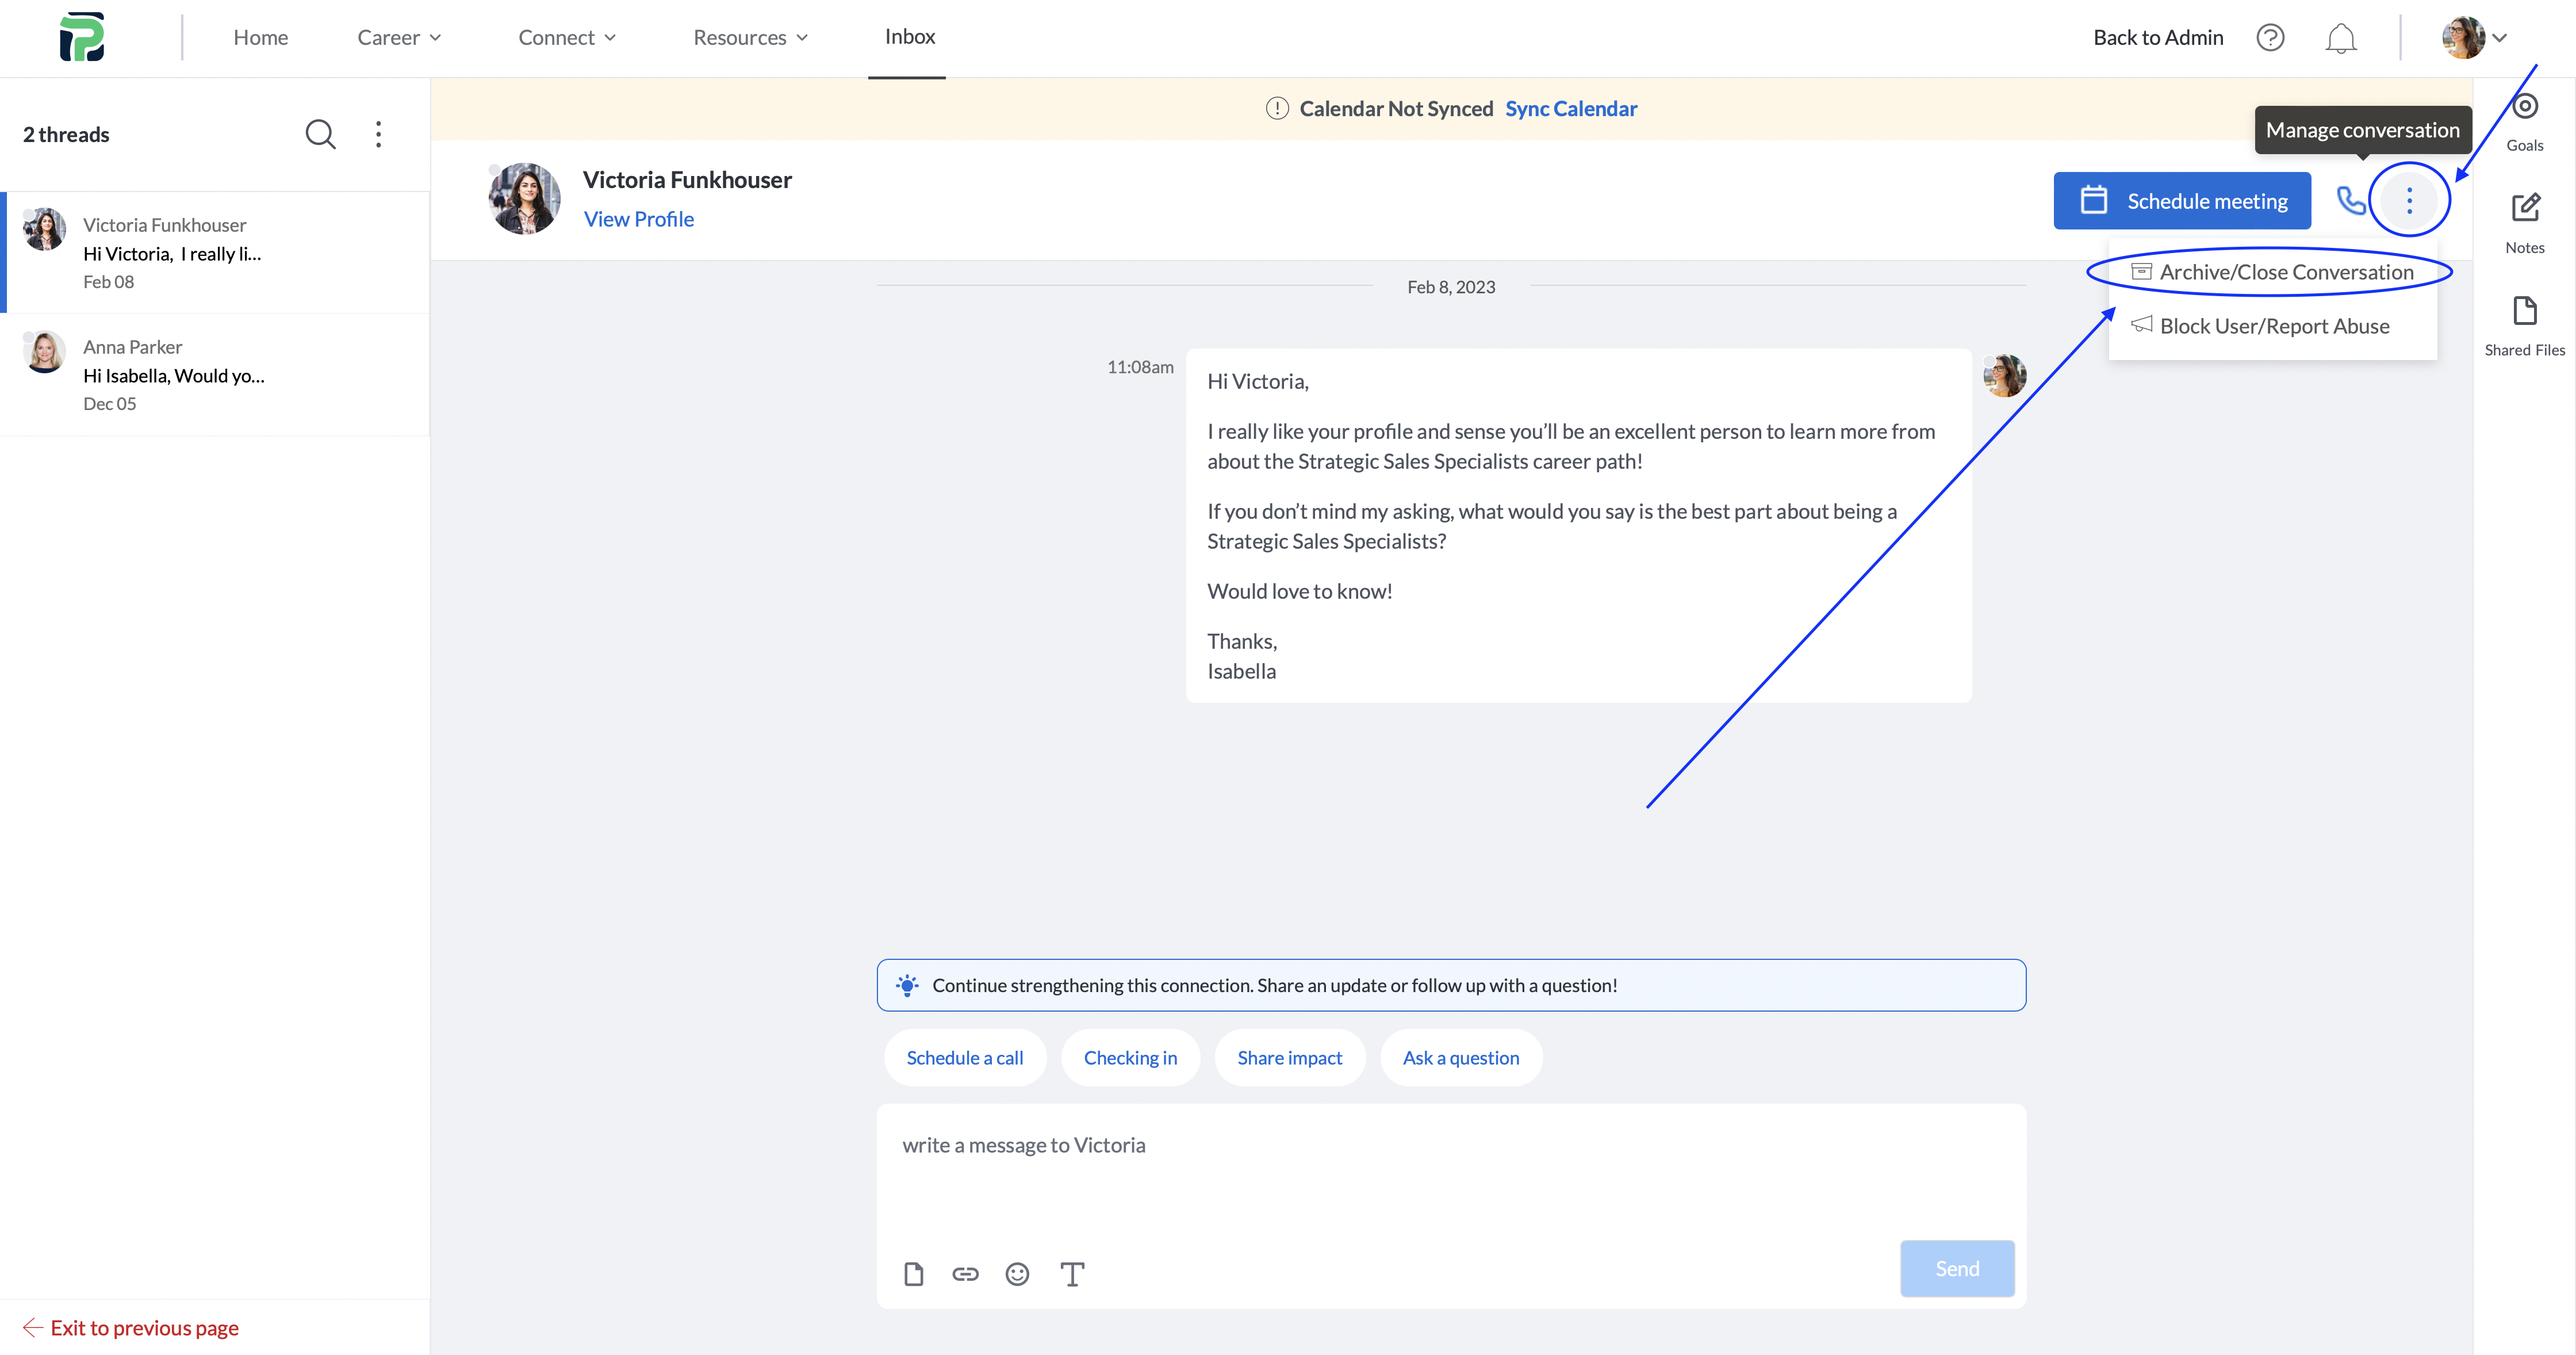Click sender avatar beside the message bubble
The image size is (2576, 1355).
[x=2004, y=375]
